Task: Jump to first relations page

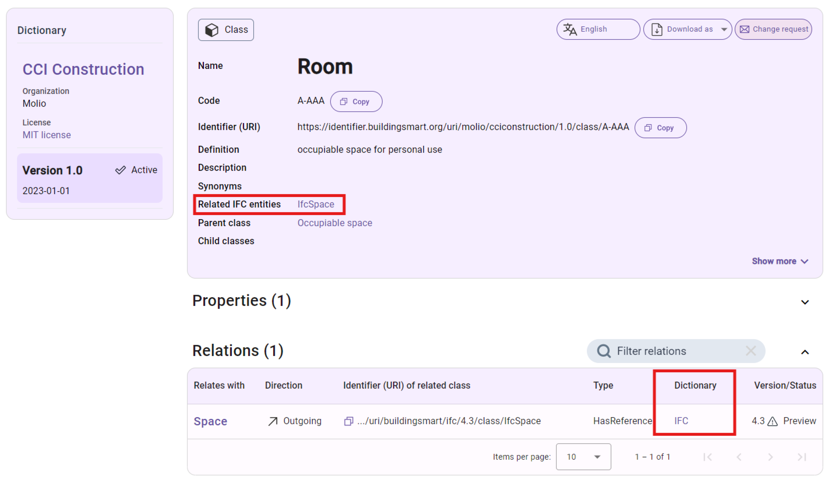Action: 708,457
